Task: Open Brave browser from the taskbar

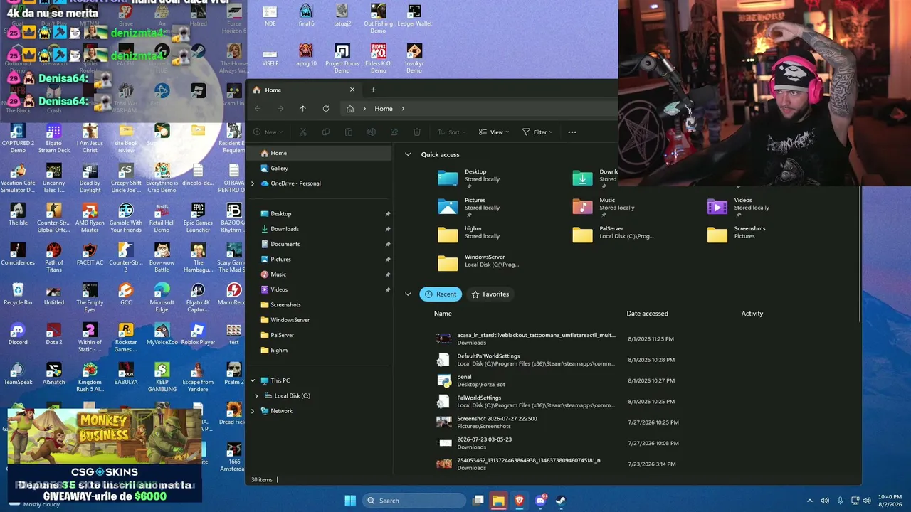Action: click(x=519, y=501)
